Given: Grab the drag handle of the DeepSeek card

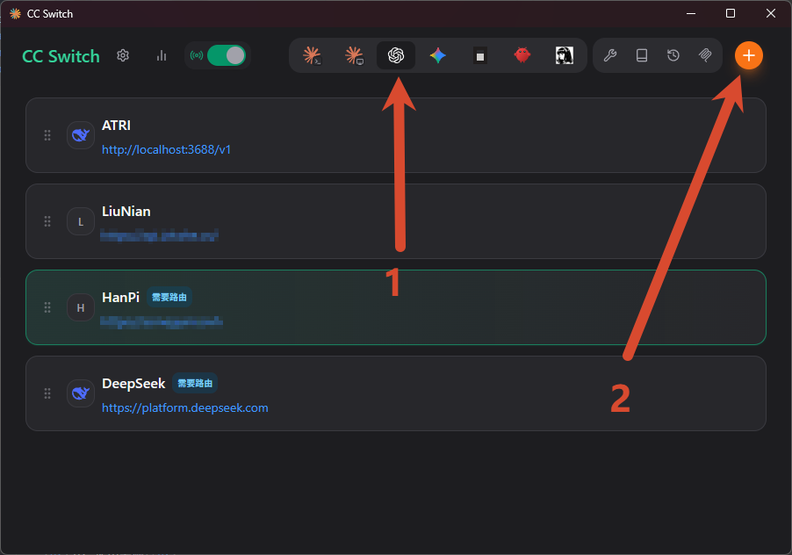Looking at the screenshot, I should 47,393.
